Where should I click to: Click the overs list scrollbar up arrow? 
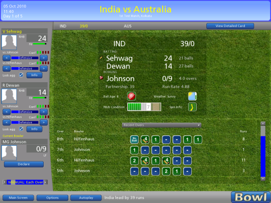pyautogui.click(x=263, y=123)
